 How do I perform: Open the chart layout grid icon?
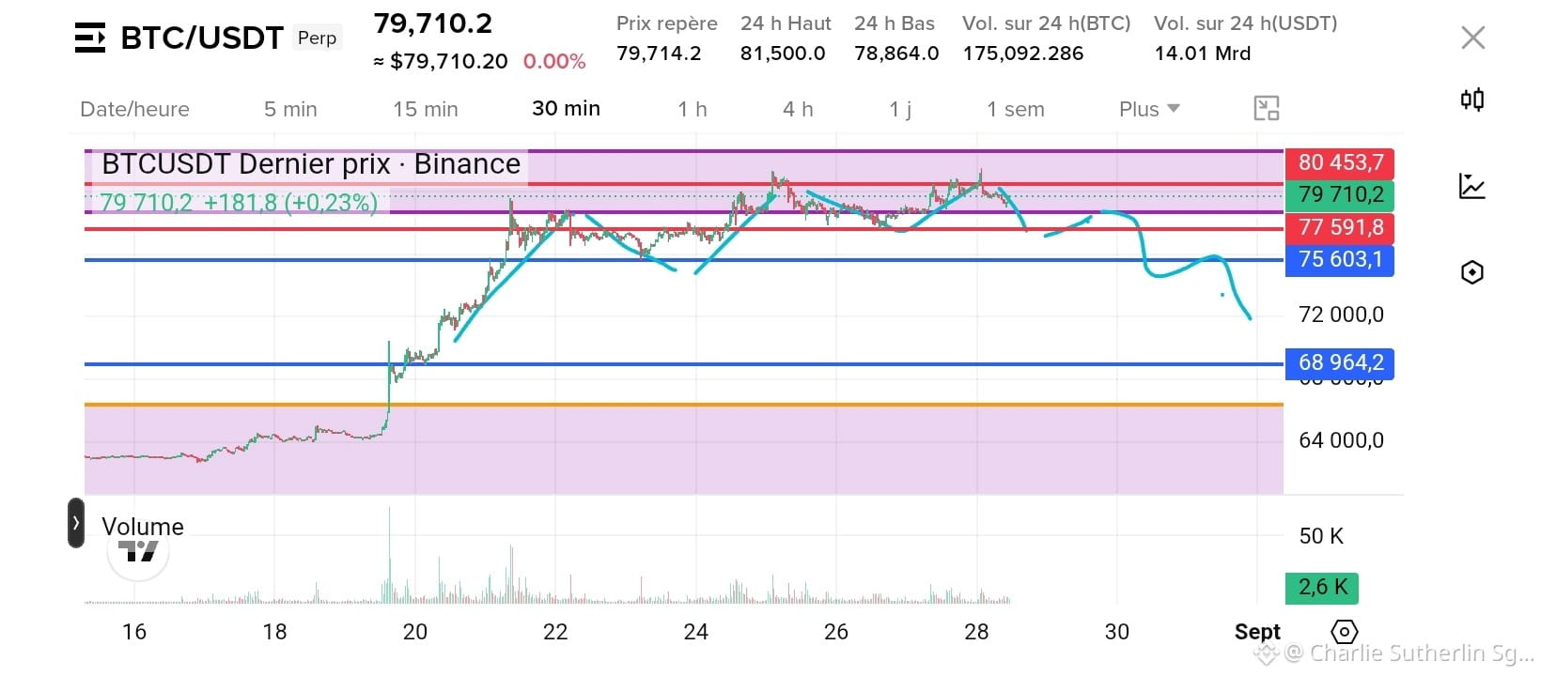1267,108
